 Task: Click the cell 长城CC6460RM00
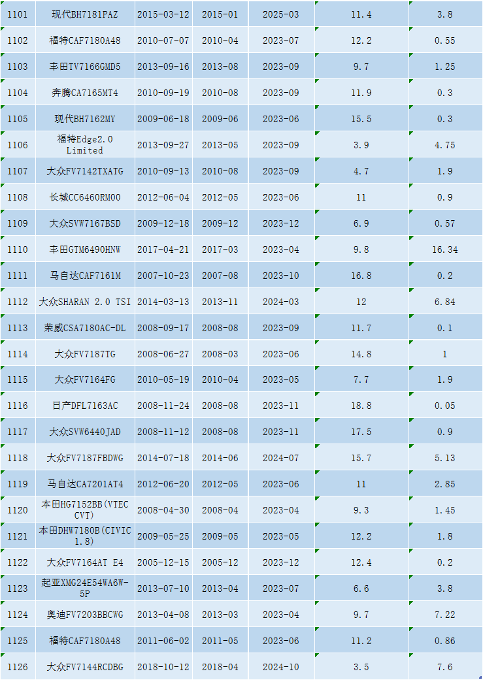click(x=85, y=197)
